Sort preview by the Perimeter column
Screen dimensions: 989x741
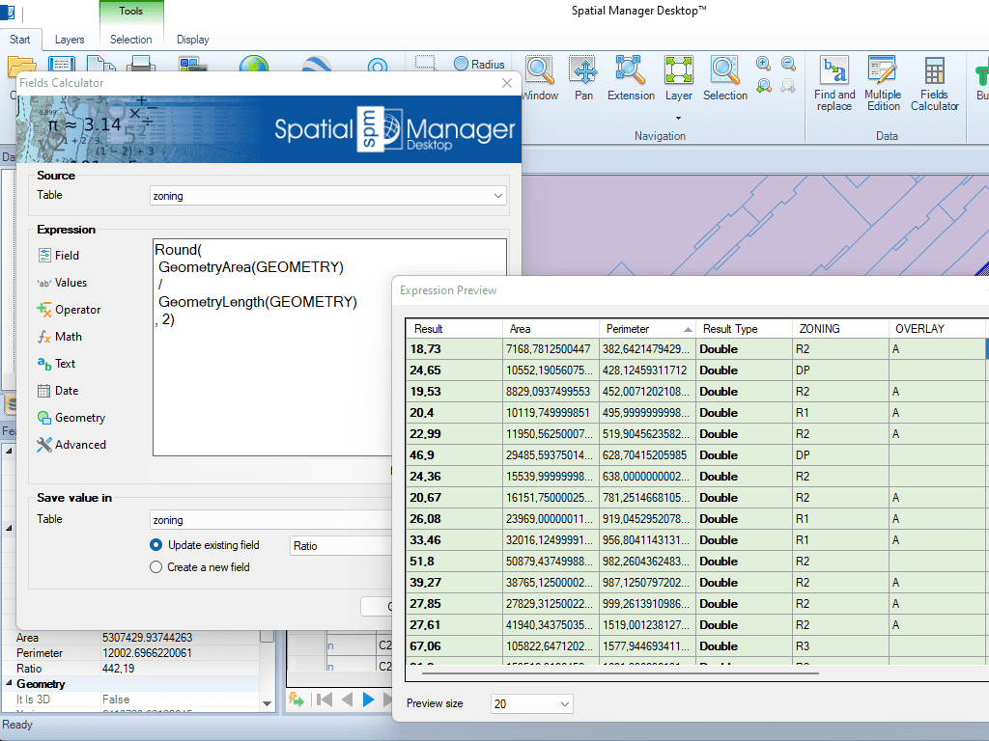pyautogui.click(x=647, y=329)
